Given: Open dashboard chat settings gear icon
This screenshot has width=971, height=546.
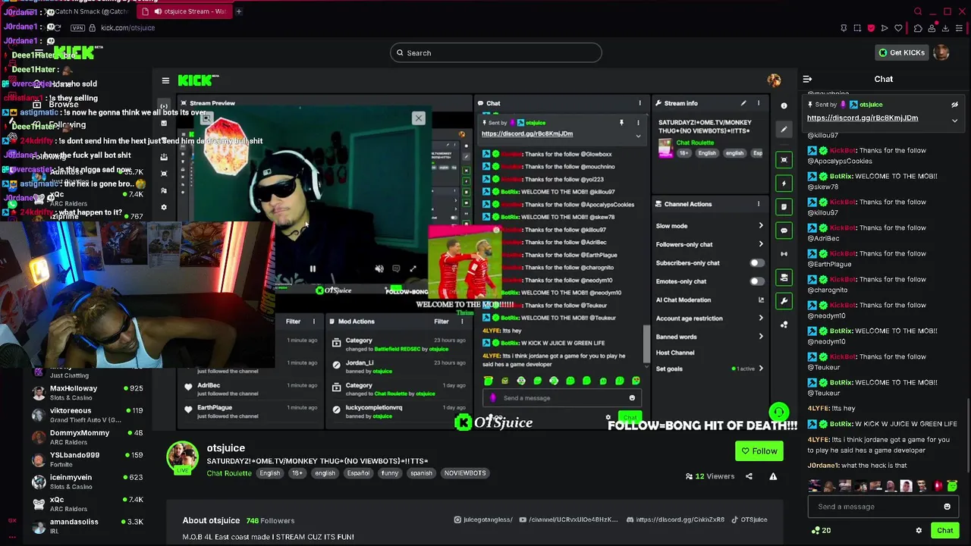Looking at the screenshot, I should point(608,417).
